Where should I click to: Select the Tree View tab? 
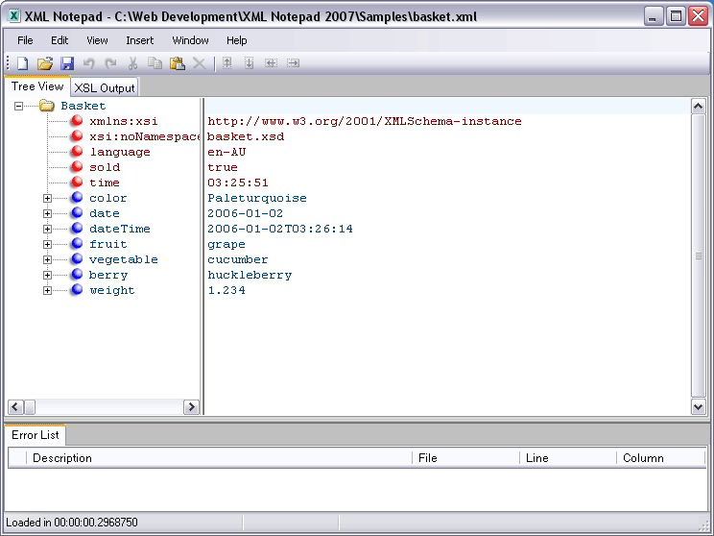click(x=37, y=86)
